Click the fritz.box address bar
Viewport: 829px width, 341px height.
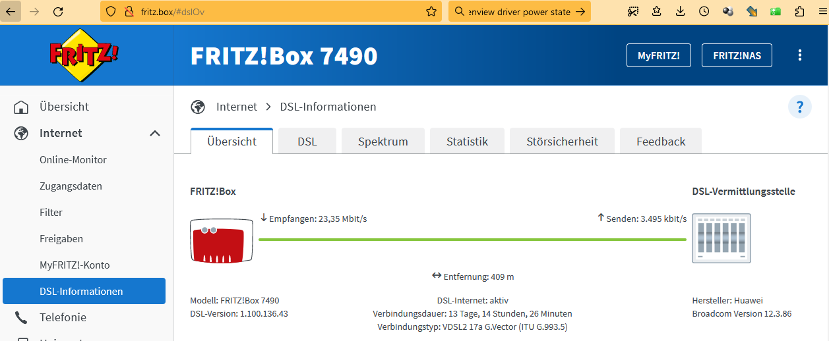tap(271, 11)
